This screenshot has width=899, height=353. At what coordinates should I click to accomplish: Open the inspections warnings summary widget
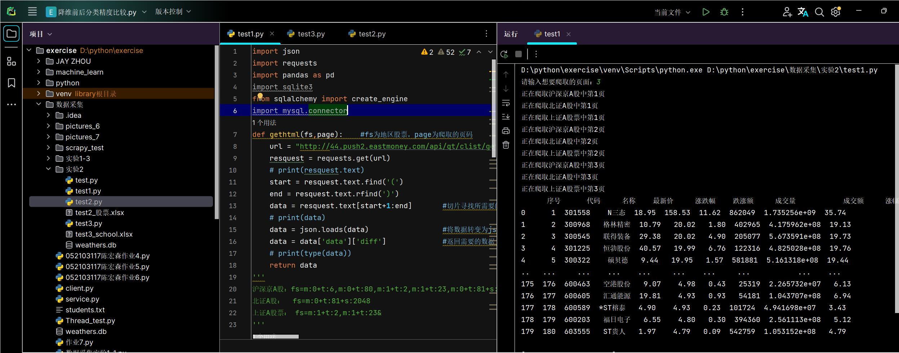(446, 52)
